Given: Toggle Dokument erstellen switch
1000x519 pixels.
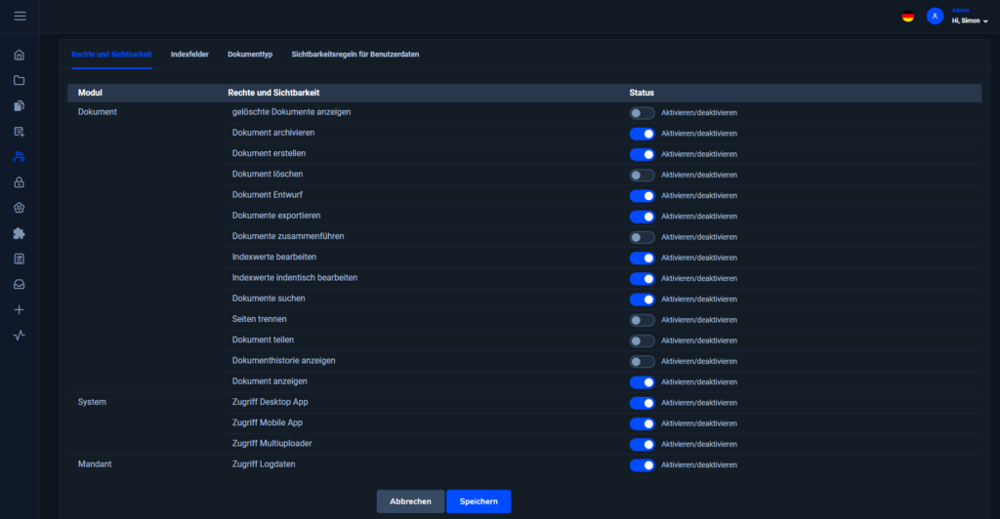Looking at the screenshot, I should pyautogui.click(x=642, y=154).
